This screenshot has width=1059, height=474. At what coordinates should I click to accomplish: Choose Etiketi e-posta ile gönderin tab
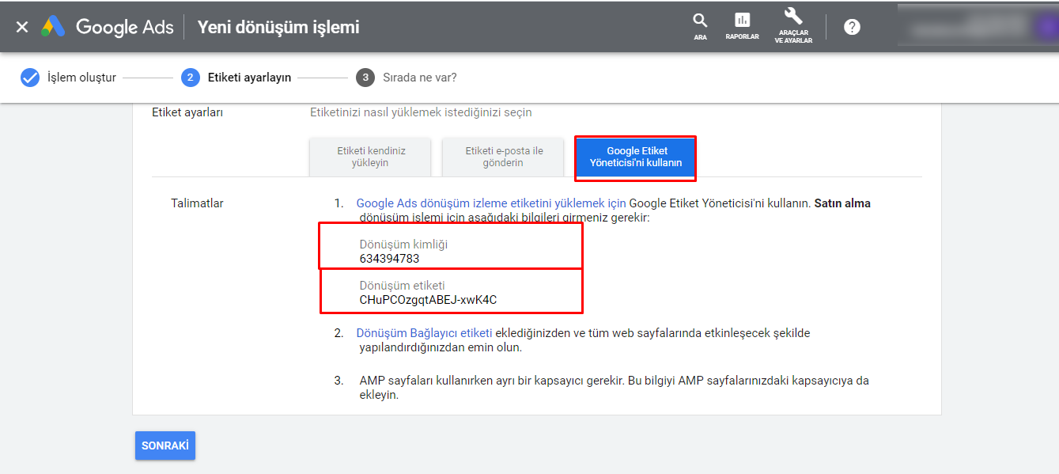point(504,157)
